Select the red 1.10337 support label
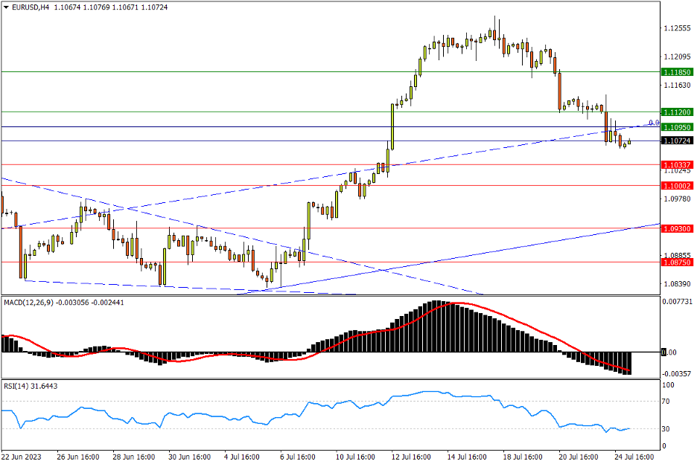Viewport: 697px width, 464px height. [677, 164]
